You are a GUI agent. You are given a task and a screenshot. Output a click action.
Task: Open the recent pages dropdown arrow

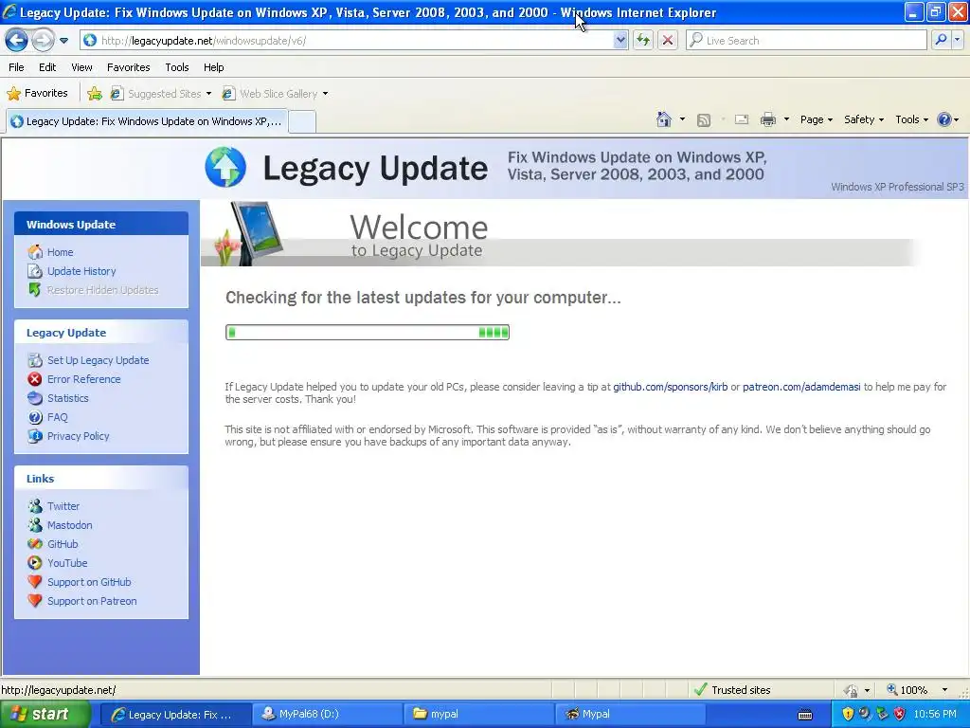point(63,41)
